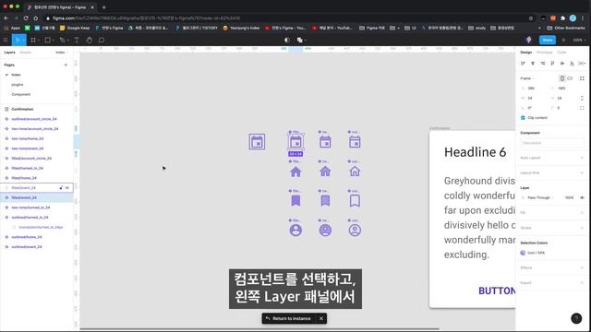Viewport: 591px width, 332px height.
Task: Click the BUTTON text in Confirmation frame
Action: tap(497, 290)
